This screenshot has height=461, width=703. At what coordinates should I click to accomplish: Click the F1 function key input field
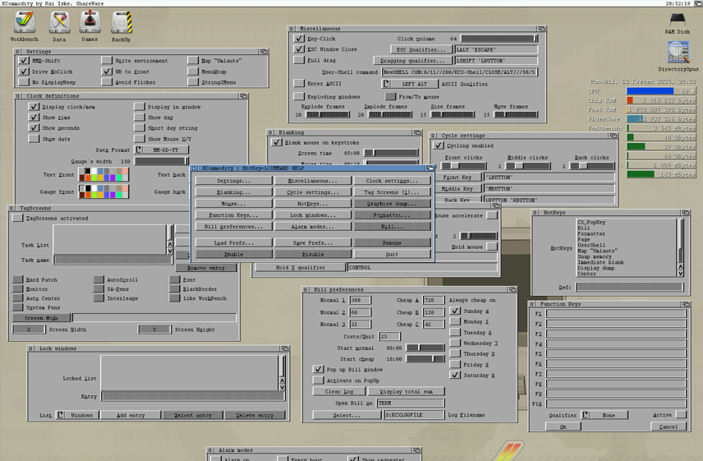(615, 314)
